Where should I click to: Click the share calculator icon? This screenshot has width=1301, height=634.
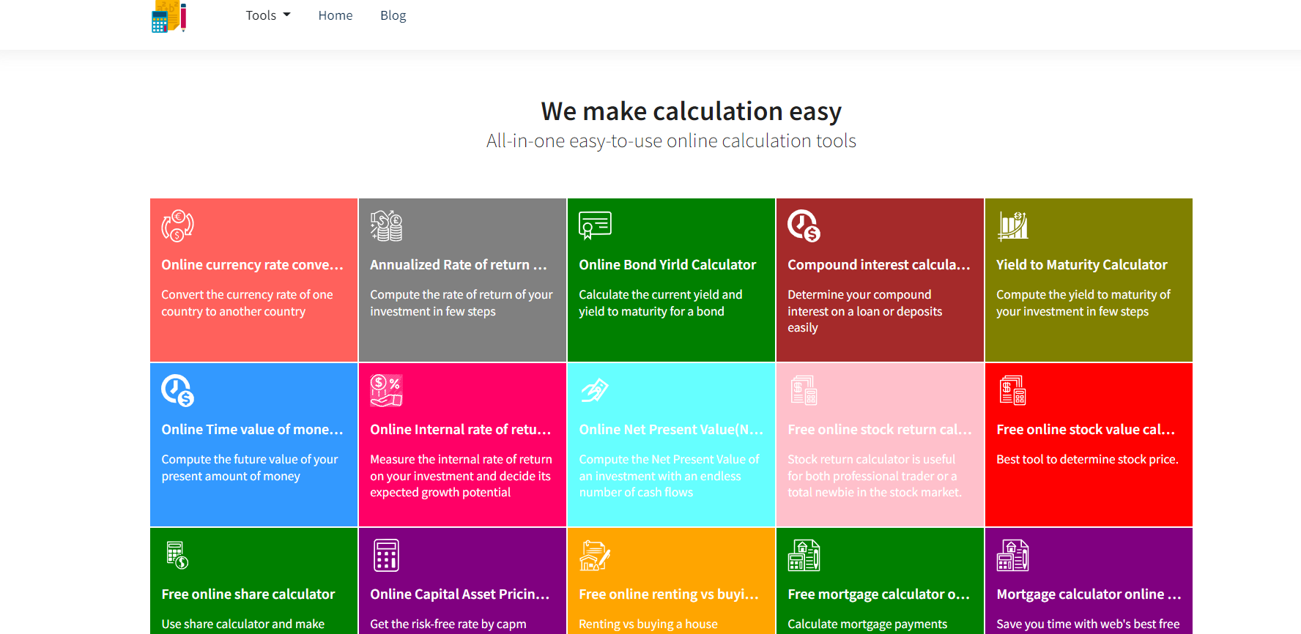pyautogui.click(x=177, y=555)
